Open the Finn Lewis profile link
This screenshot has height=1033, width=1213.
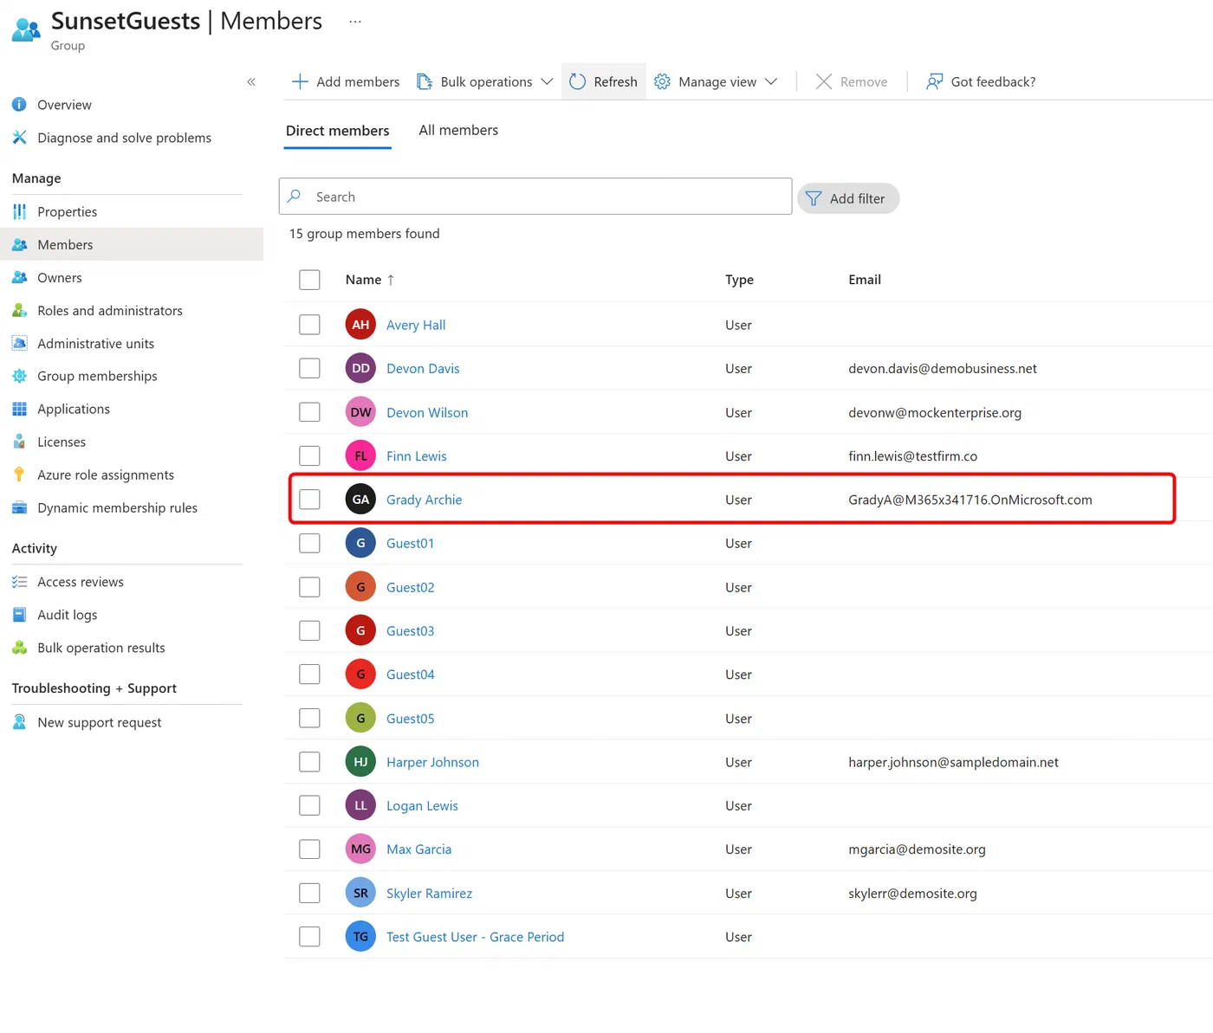click(x=417, y=456)
